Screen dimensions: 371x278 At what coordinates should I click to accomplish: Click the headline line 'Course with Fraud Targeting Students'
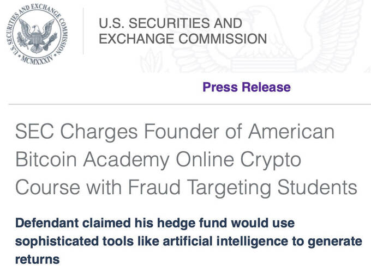186,187
